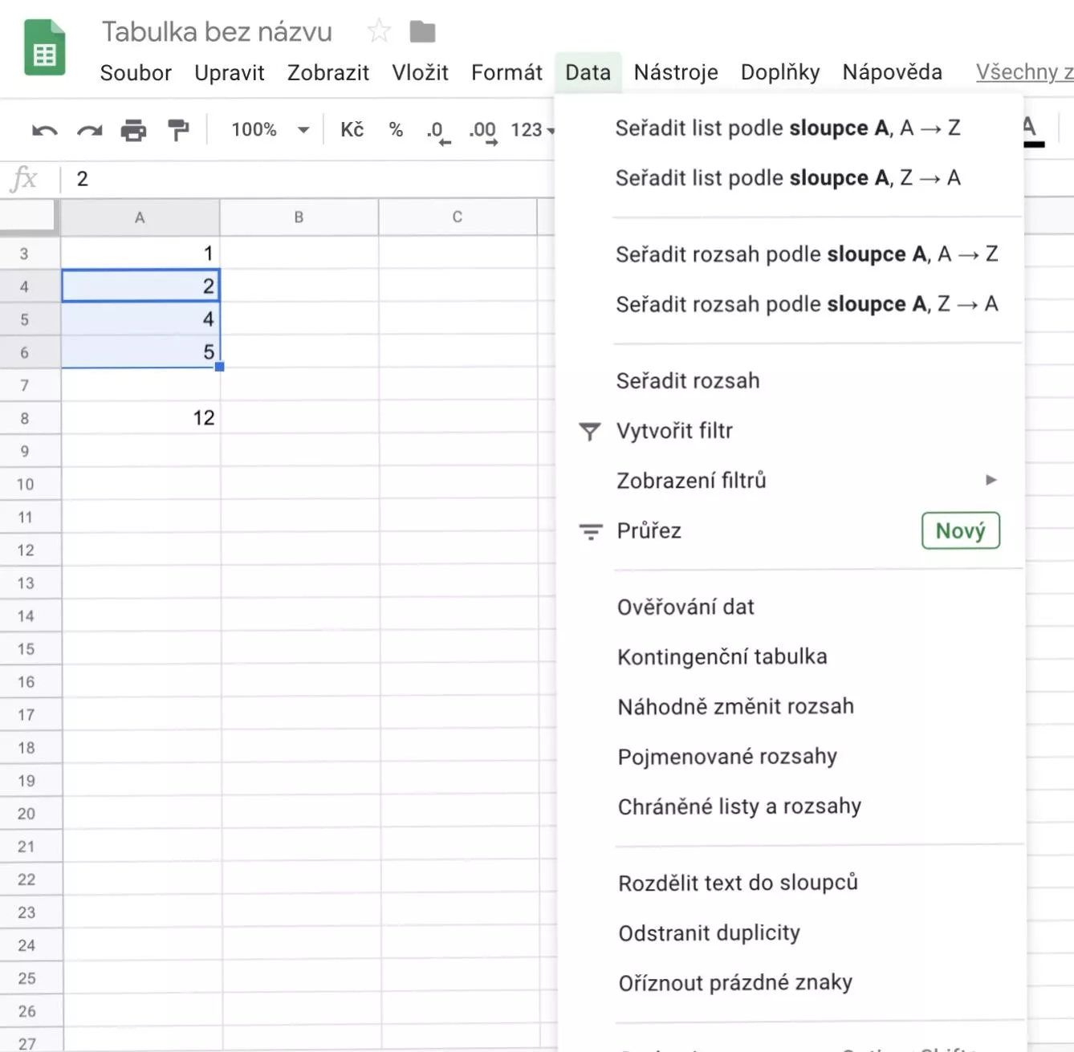
Task: Open the 123 number format dropdown
Action: pyautogui.click(x=532, y=129)
